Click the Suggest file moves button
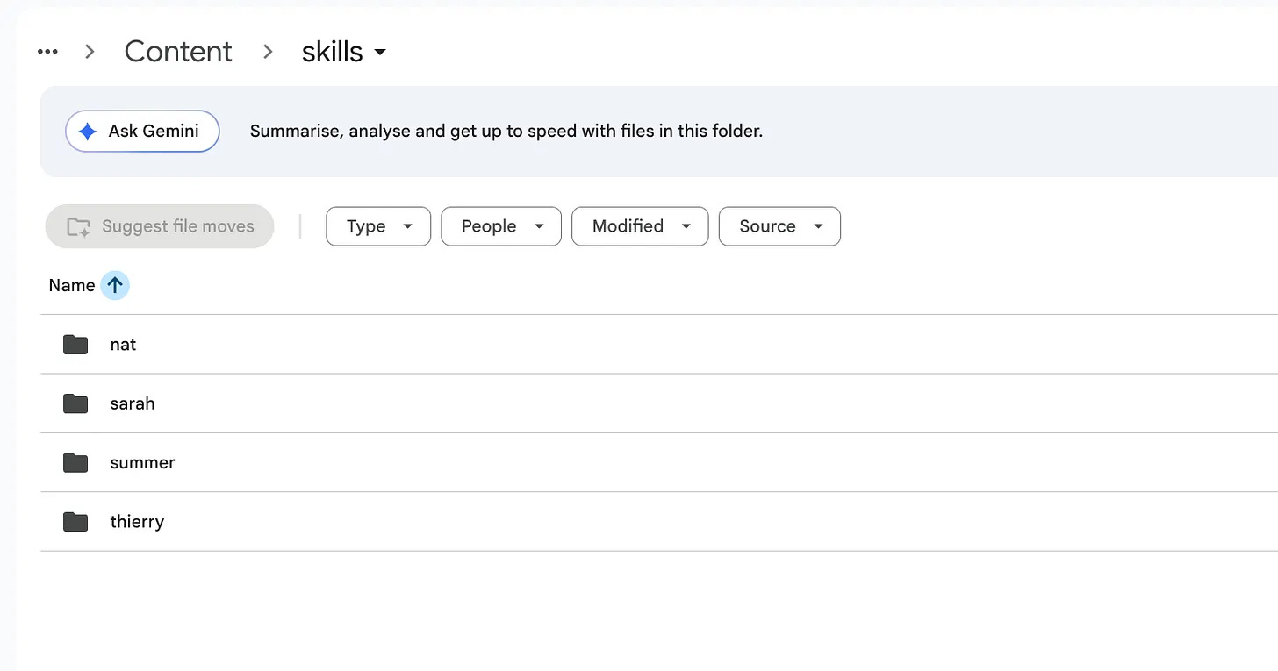Screen dimensions: 1278x671 [x=160, y=226]
